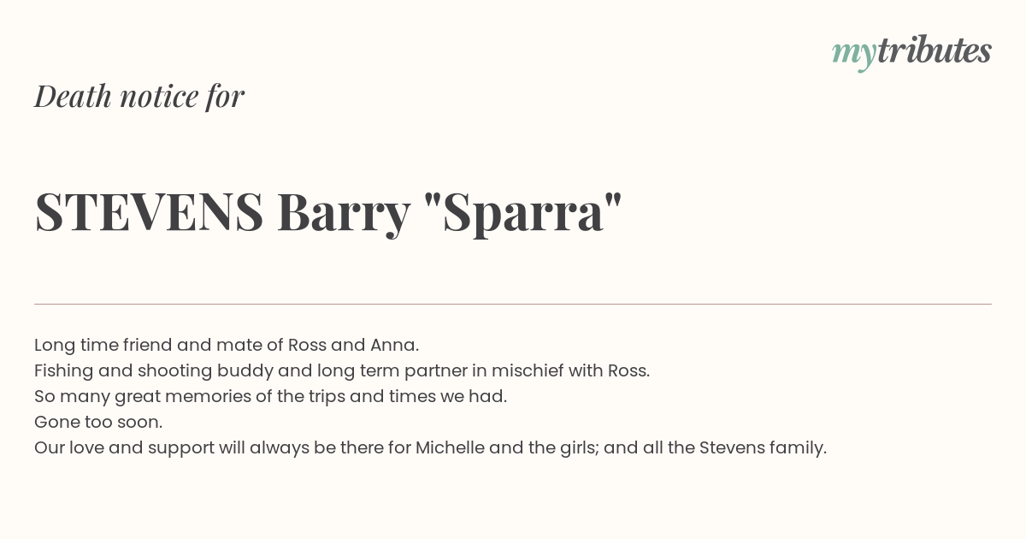
Task: Click the text "Gone too soon."
Action: [x=98, y=422]
